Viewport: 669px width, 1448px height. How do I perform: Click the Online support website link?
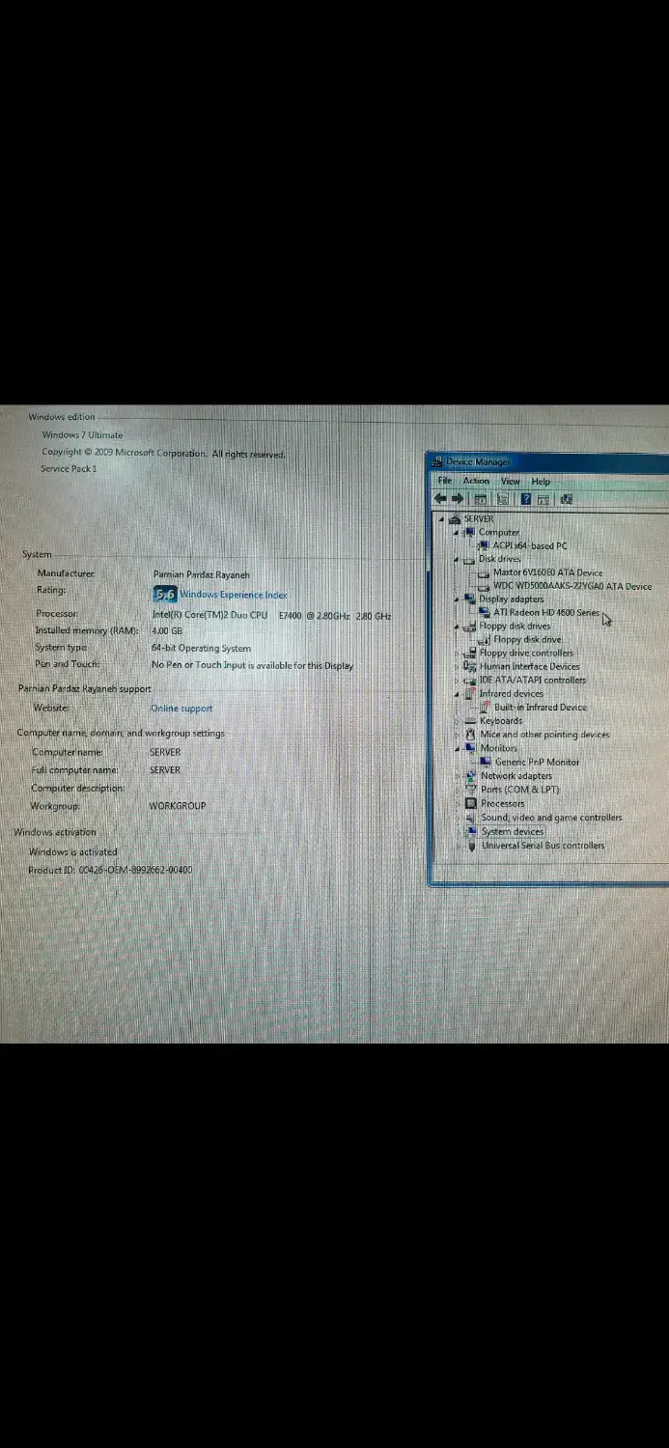pos(181,709)
